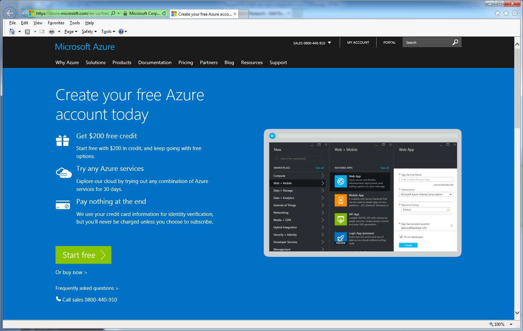
Task: Click the Create button in portal preview
Action: click(408, 245)
